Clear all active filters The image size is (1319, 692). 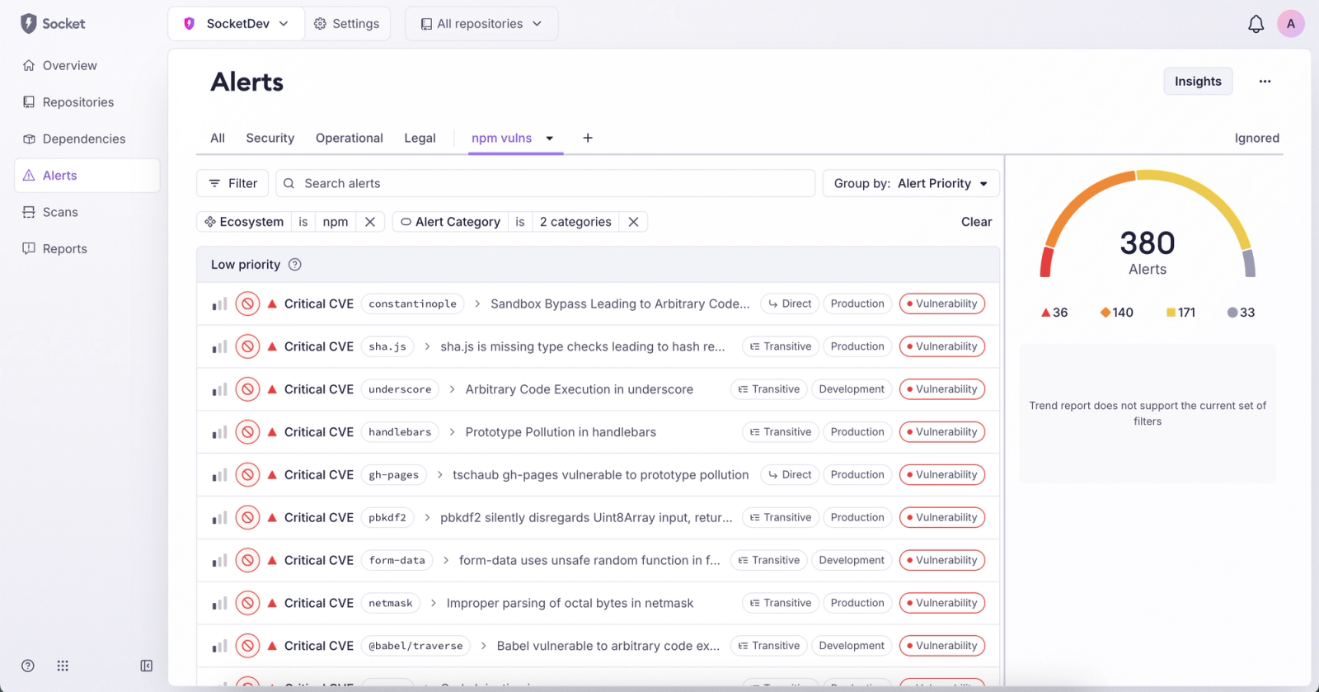click(976, 222)
